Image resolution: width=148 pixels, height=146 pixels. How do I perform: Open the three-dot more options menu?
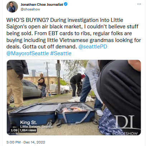[139, 4]
